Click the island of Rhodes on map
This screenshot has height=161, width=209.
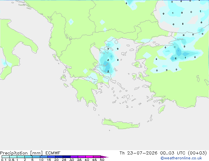162,109
